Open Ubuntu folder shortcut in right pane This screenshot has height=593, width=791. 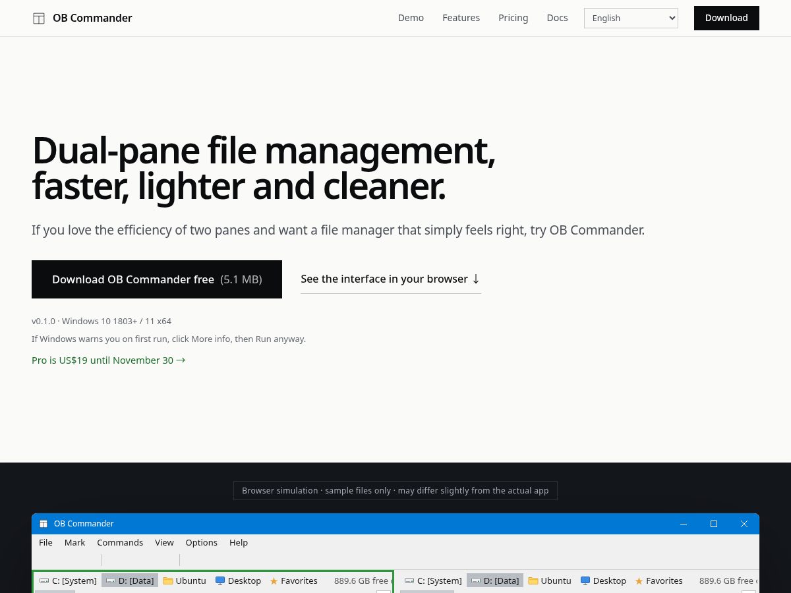click(550, 580)
